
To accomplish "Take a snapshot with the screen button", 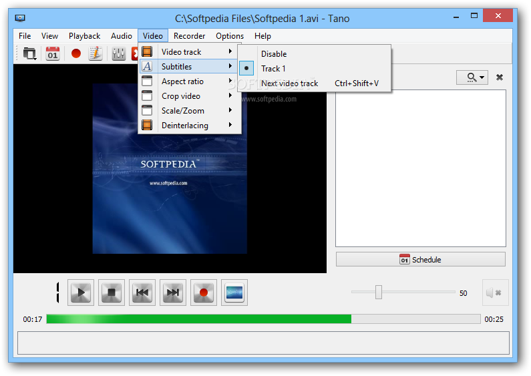I will [x=234, y=293].
